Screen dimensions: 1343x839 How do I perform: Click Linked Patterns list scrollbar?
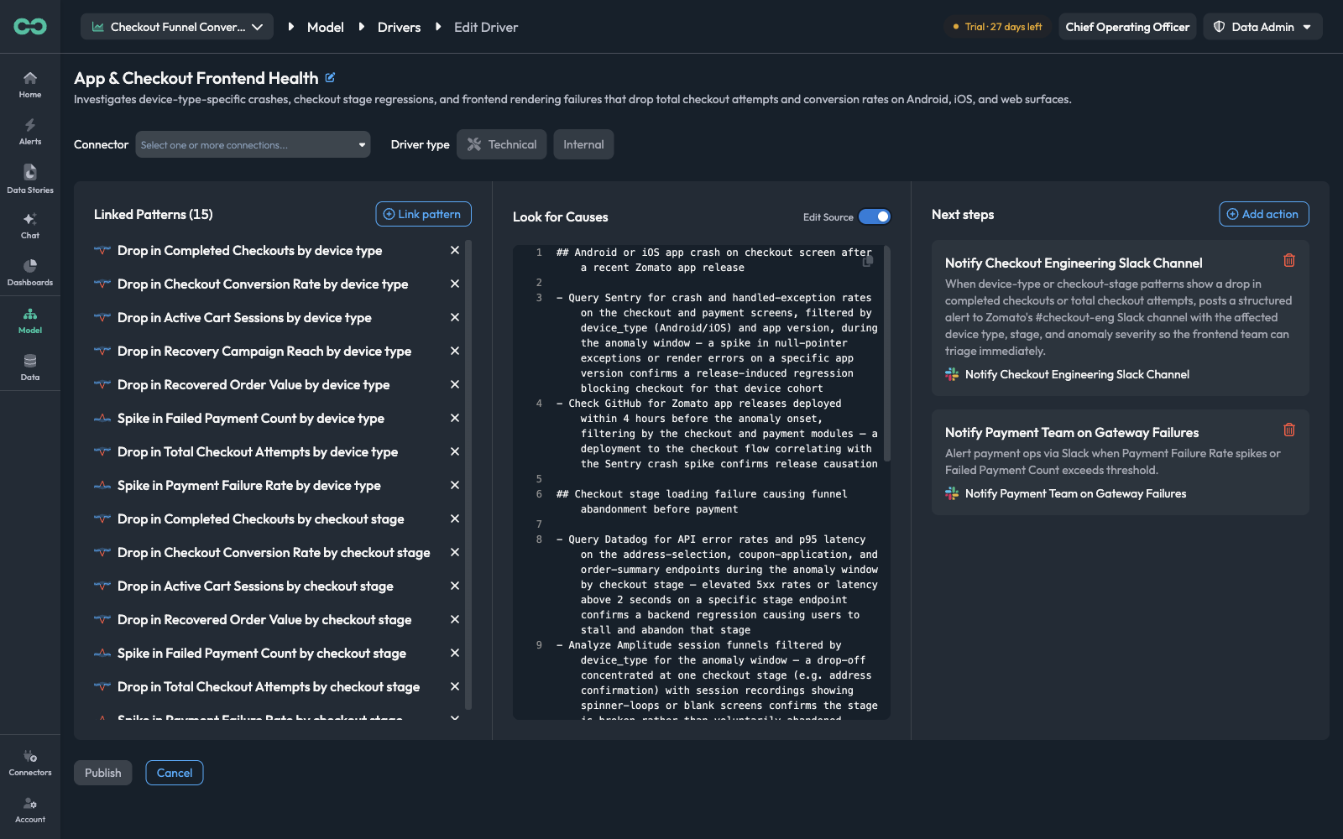[468, 474]
